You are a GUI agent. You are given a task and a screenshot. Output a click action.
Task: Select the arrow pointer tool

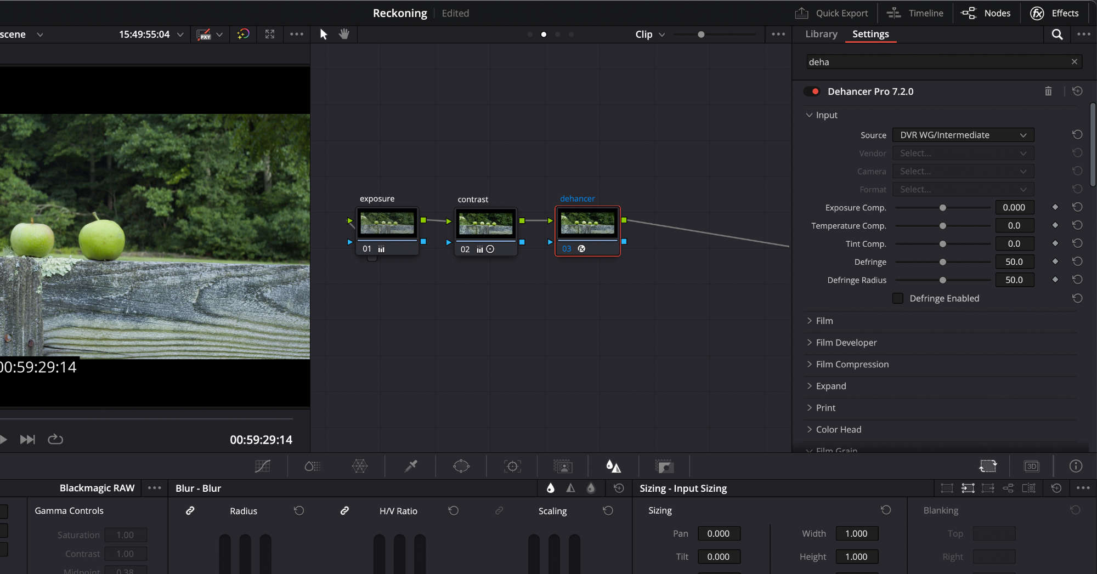click(324, 35)
